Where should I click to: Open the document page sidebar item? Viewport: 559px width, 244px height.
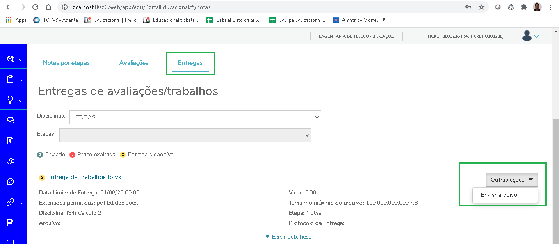click(10, 223)
